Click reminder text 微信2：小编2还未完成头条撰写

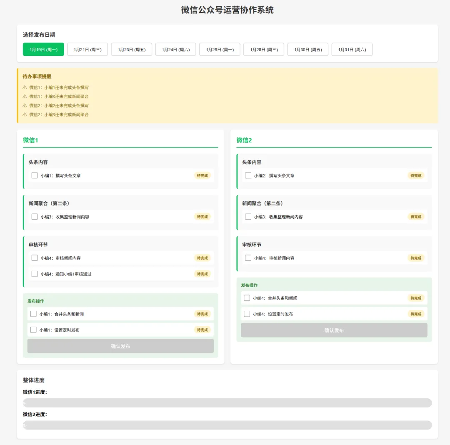point(59,105)
